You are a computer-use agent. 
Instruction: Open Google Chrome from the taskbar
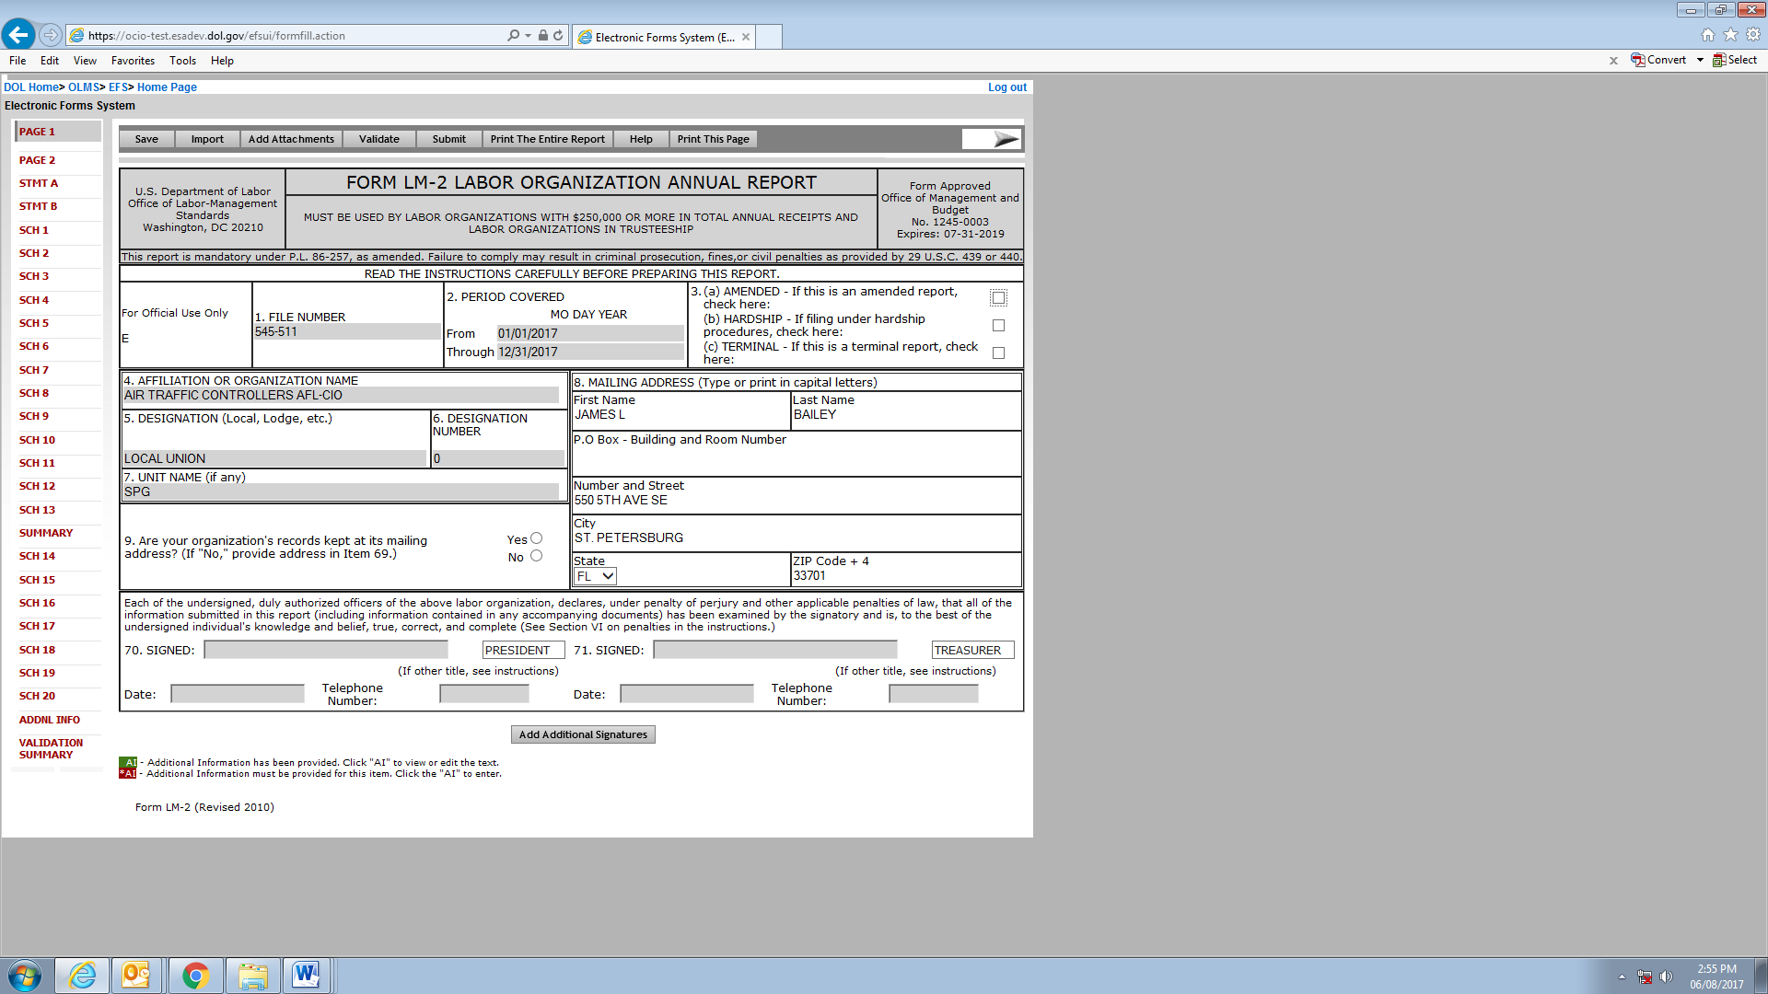pos(195,975)
